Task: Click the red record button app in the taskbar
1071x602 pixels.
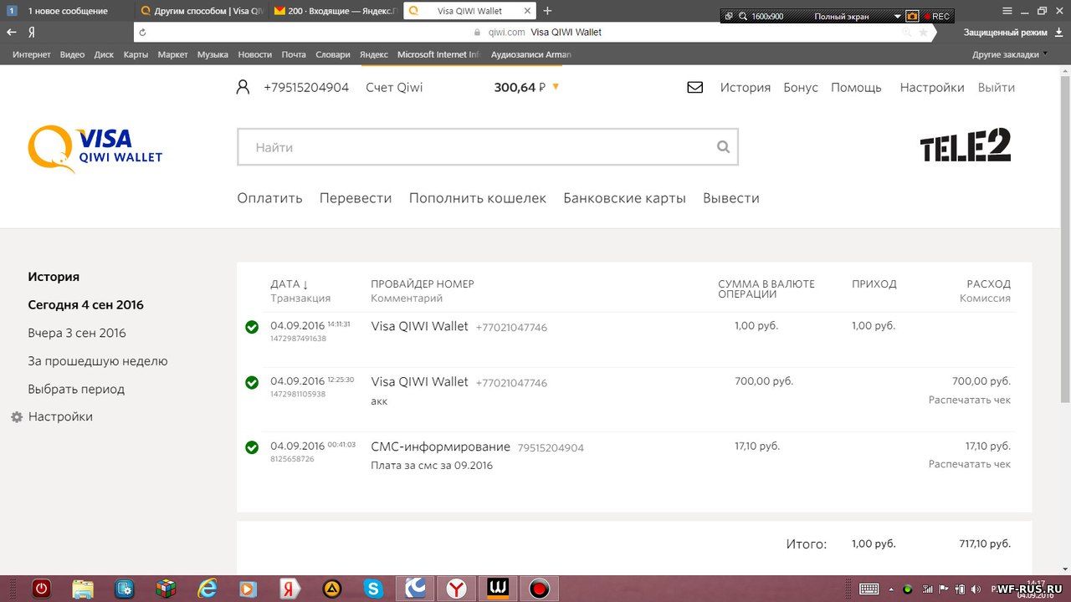Action: click(x=540, y=589)
